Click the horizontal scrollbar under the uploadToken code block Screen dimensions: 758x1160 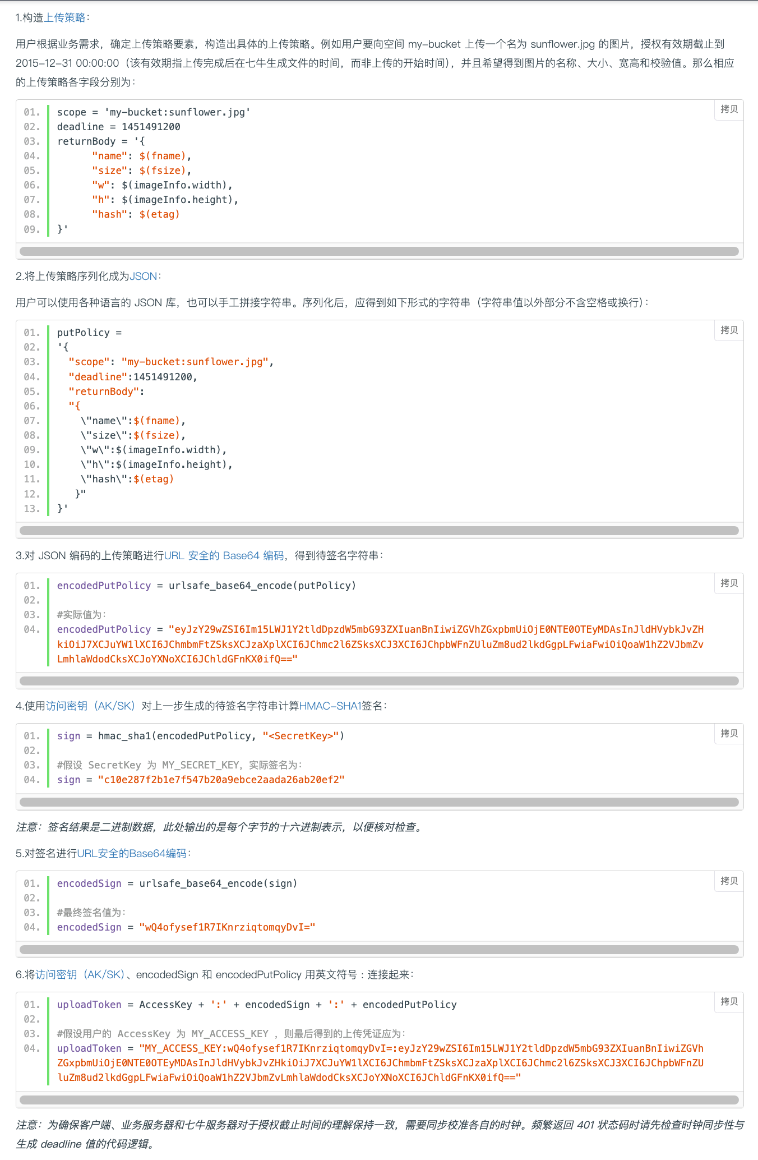379,1100
